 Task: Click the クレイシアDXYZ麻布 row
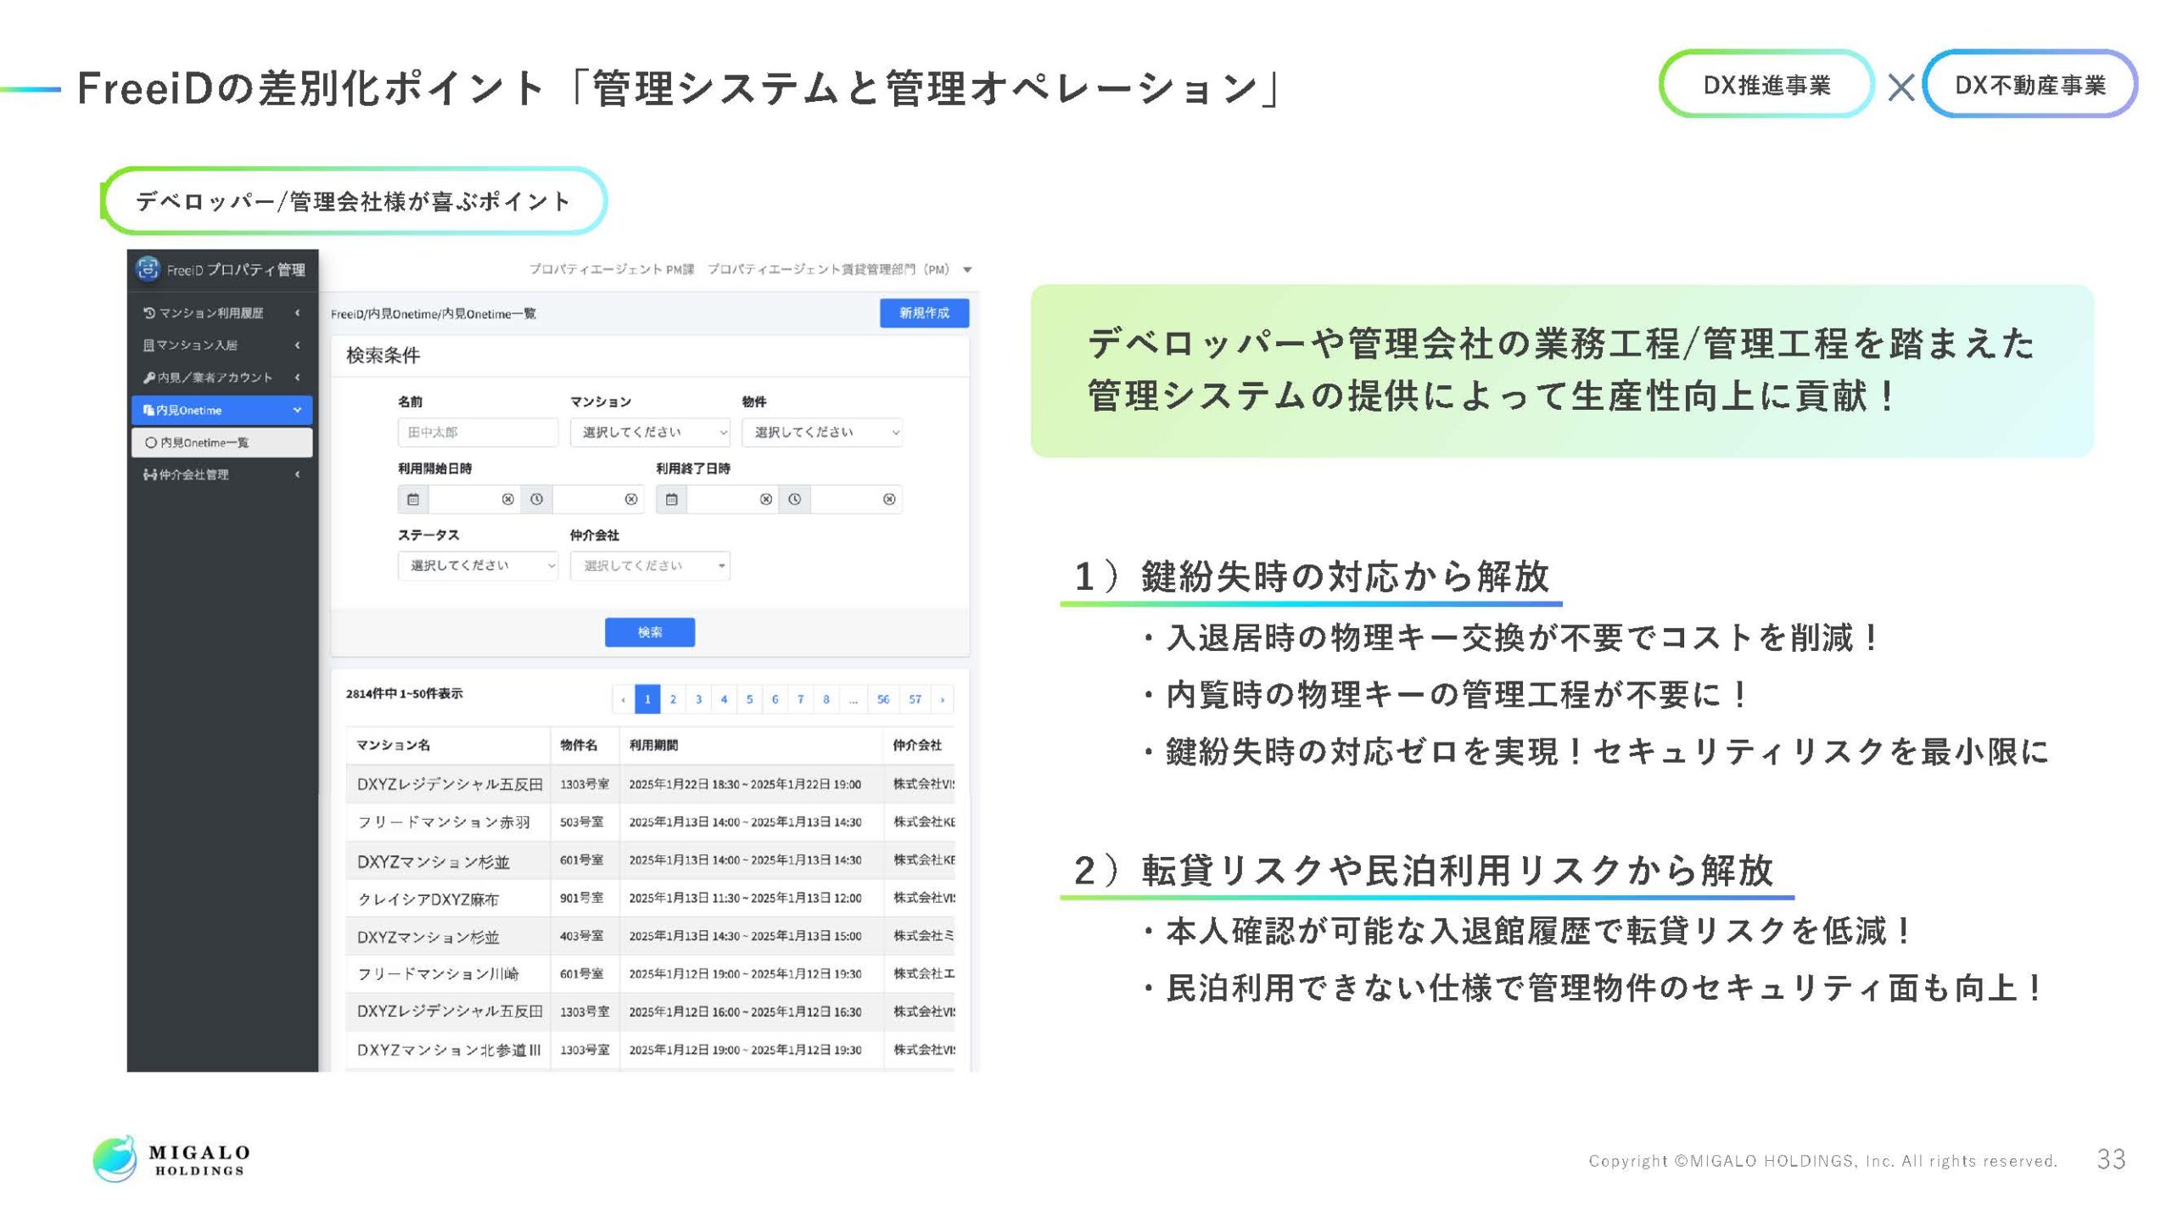coord(650,898)
